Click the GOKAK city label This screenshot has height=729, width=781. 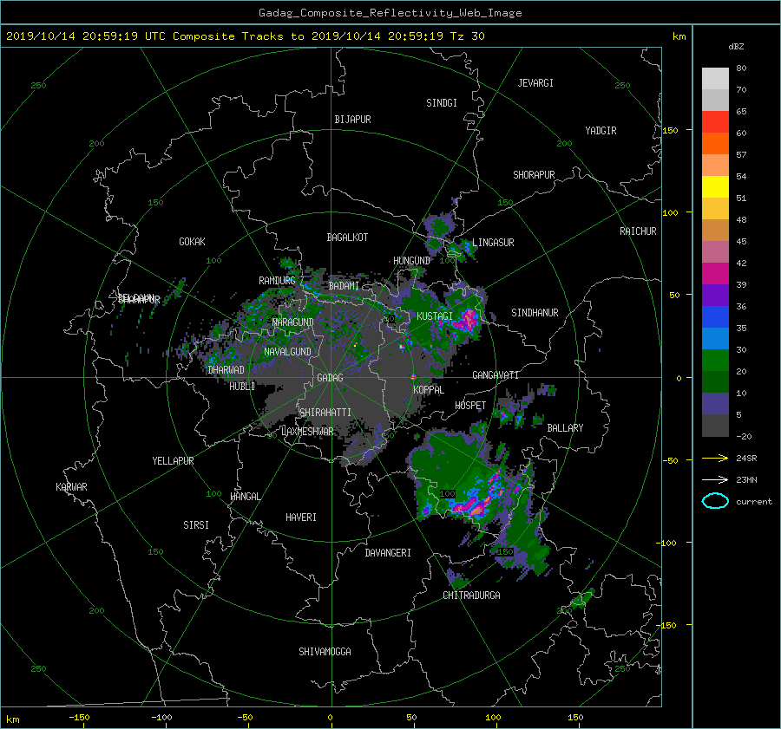tap(192, 242)
